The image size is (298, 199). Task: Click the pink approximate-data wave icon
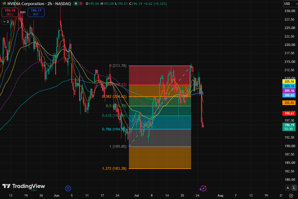point(81,3)
